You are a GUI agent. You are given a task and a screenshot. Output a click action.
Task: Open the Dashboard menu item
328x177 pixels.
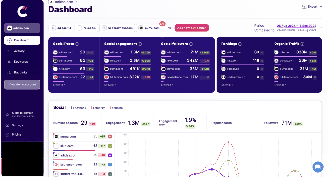click(x=22, y=40)
